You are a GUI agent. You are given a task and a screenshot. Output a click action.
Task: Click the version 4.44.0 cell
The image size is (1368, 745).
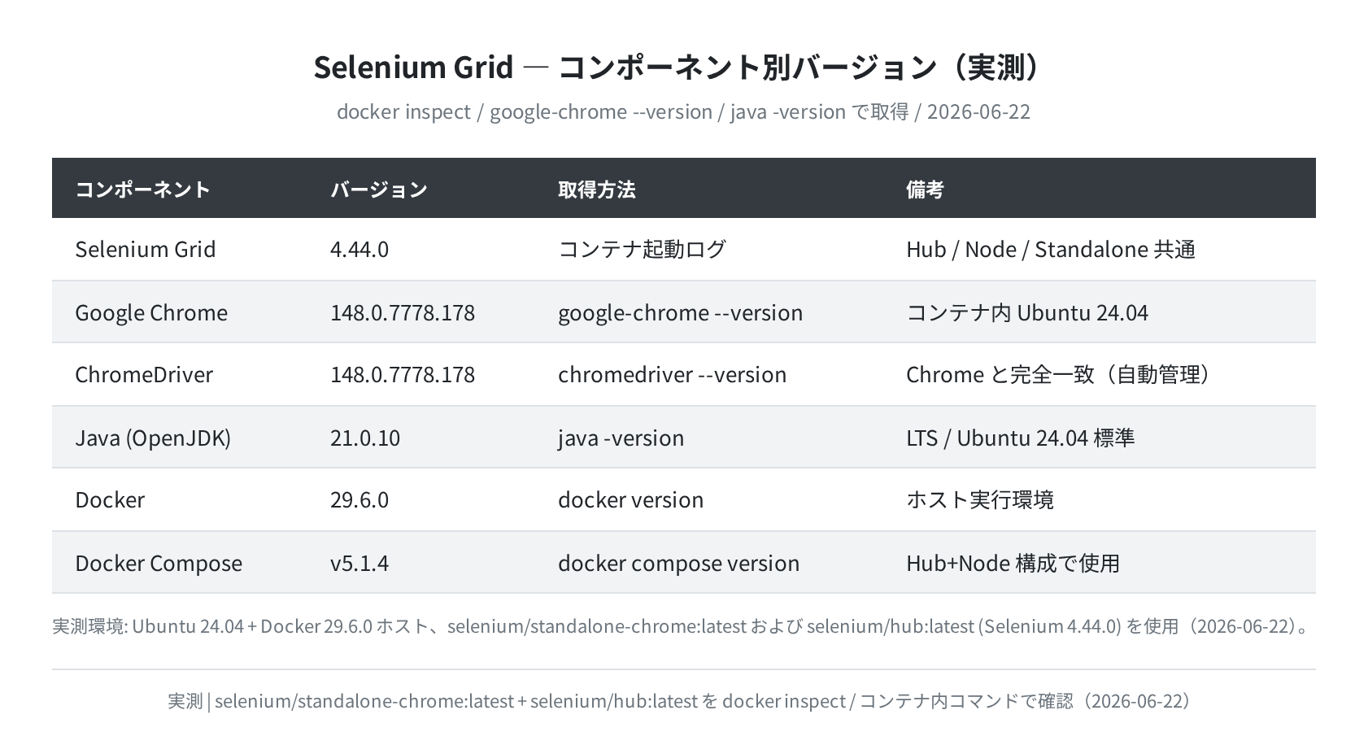point(359,249)
